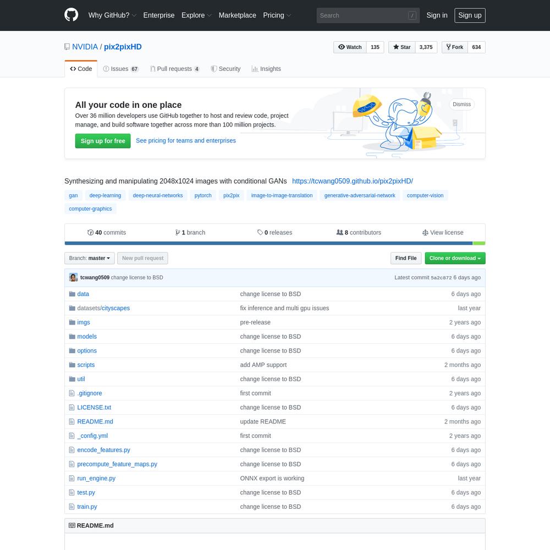The image size is (550, 550).
Task: Open the latest commit hash 5a2c872
Action: click(x=441, y=277)
